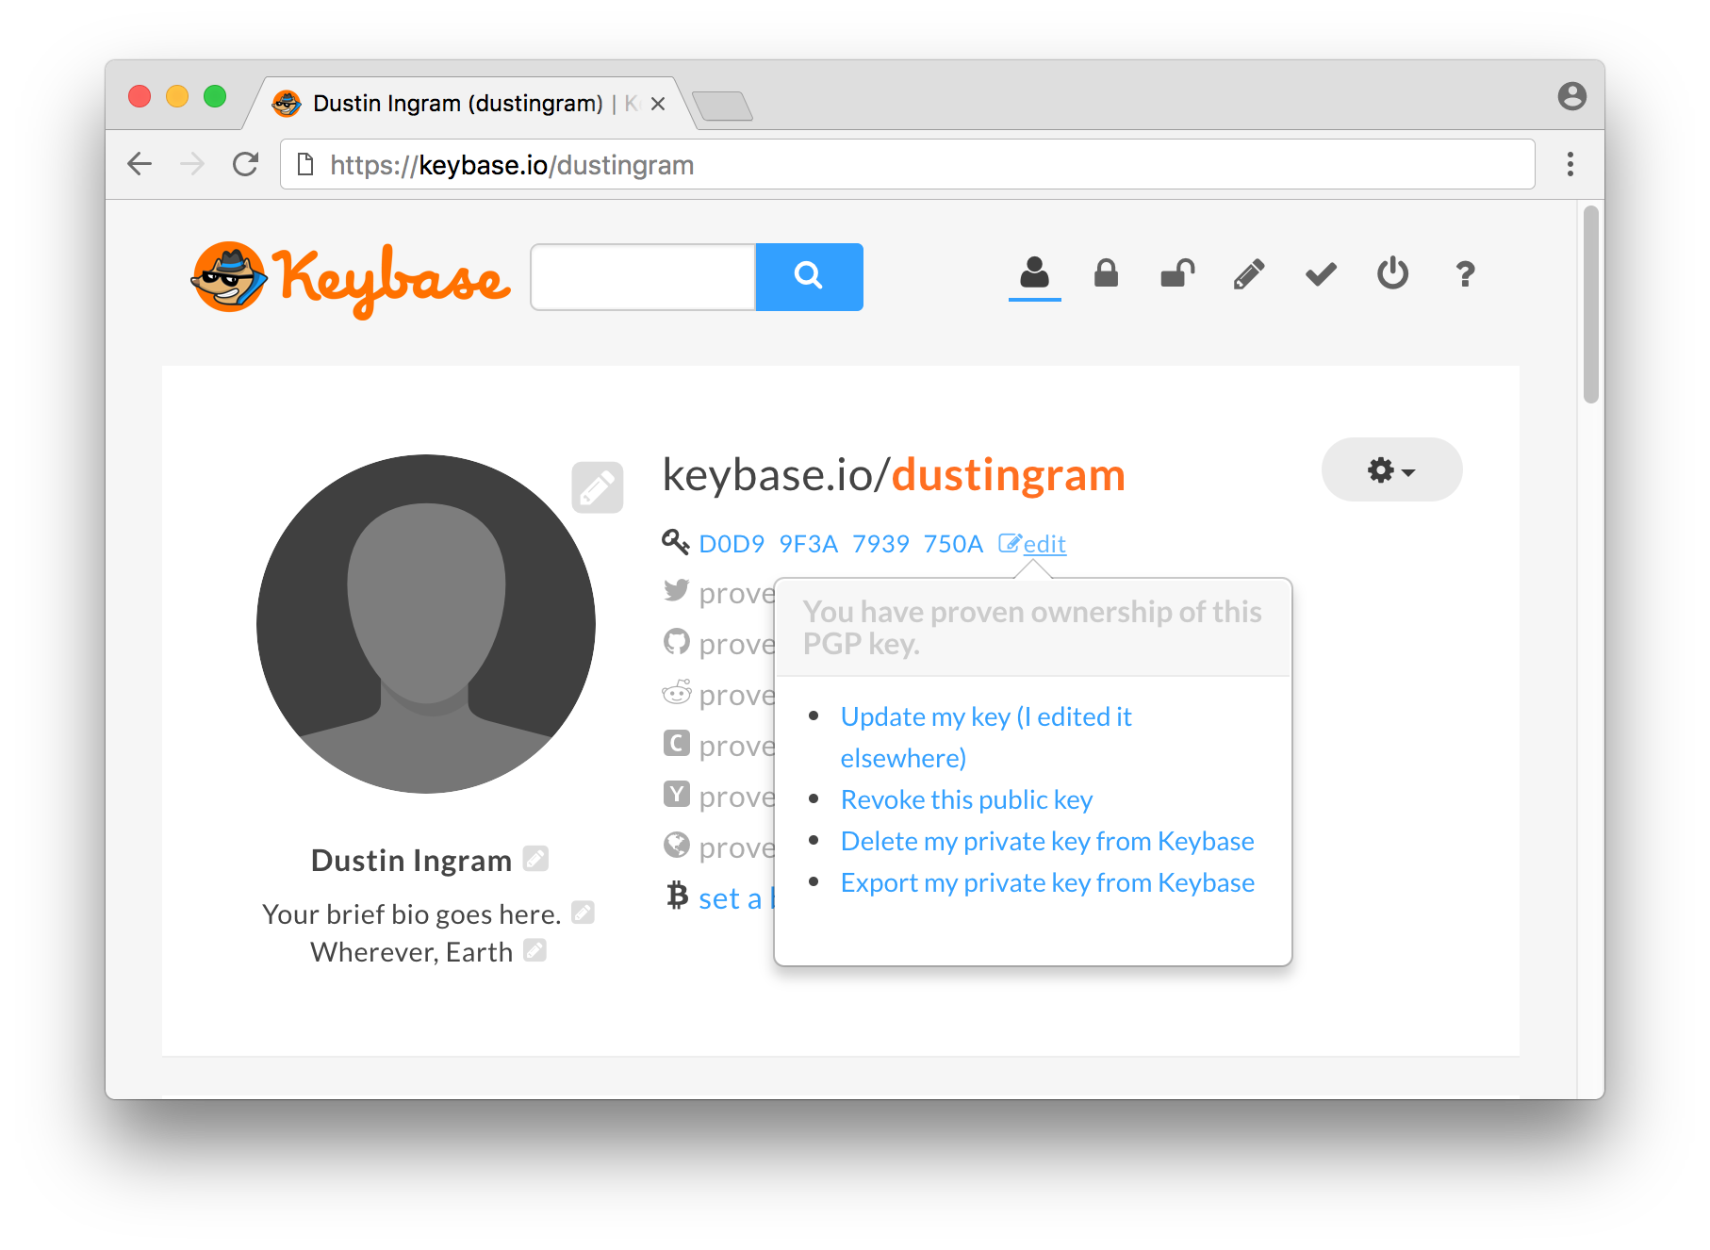Select Revoke this public key

966,798
